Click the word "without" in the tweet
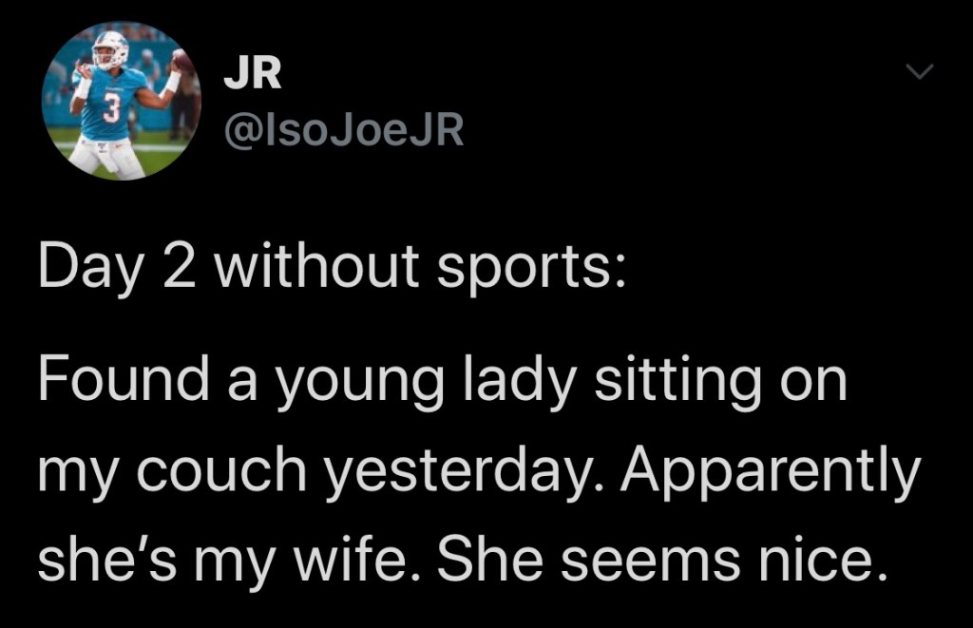This screenshot has width=973, height=628. click(x=318, y=268)
